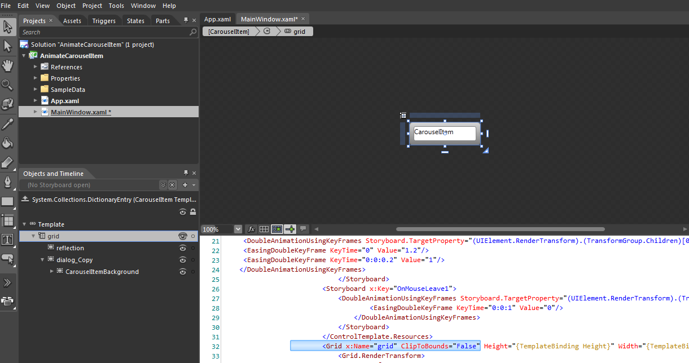
Task: Select the Direct Selection tool
Action: pos(8,46)
